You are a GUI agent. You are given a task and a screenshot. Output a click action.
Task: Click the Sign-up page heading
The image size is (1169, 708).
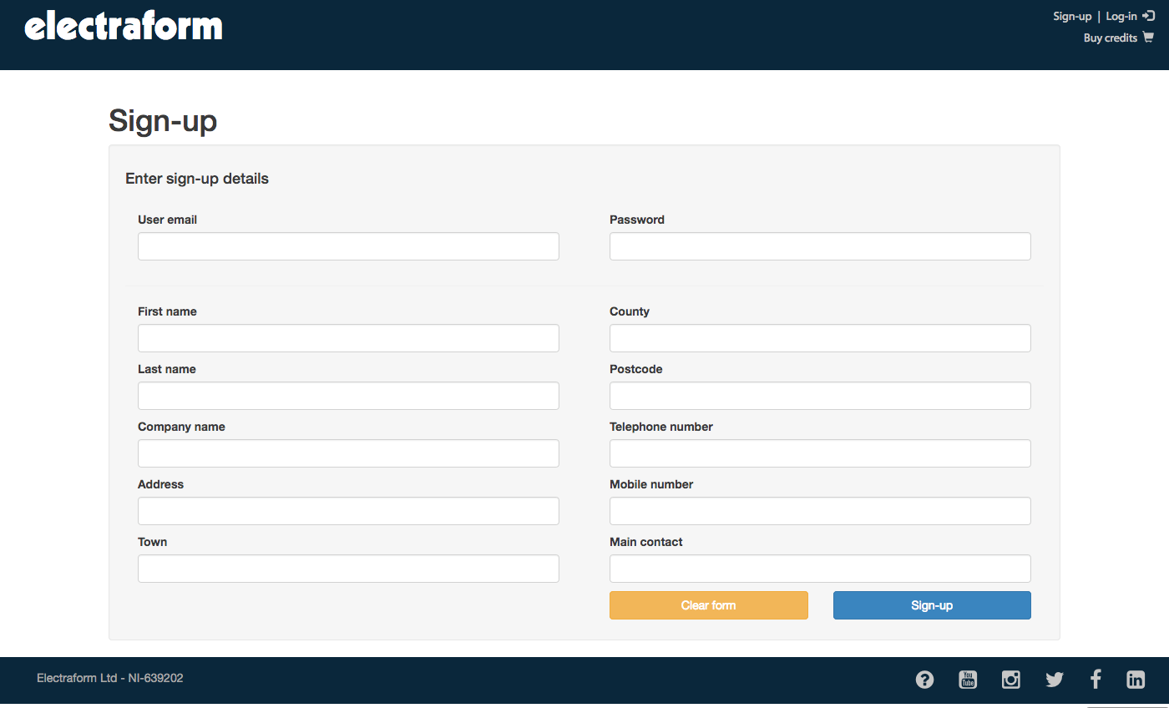click(x=163, y=121)
